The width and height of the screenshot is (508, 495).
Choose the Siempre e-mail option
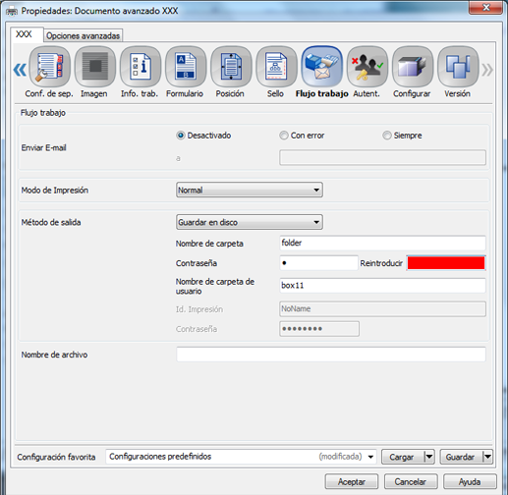coord(387,136)
